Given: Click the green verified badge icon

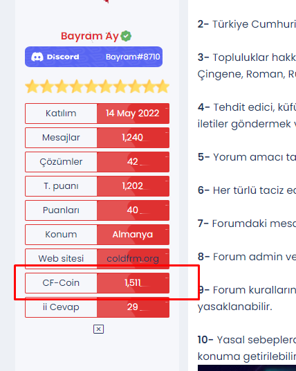Looking at the screenshot, I should pyautogui.click(x=126, y=36).
